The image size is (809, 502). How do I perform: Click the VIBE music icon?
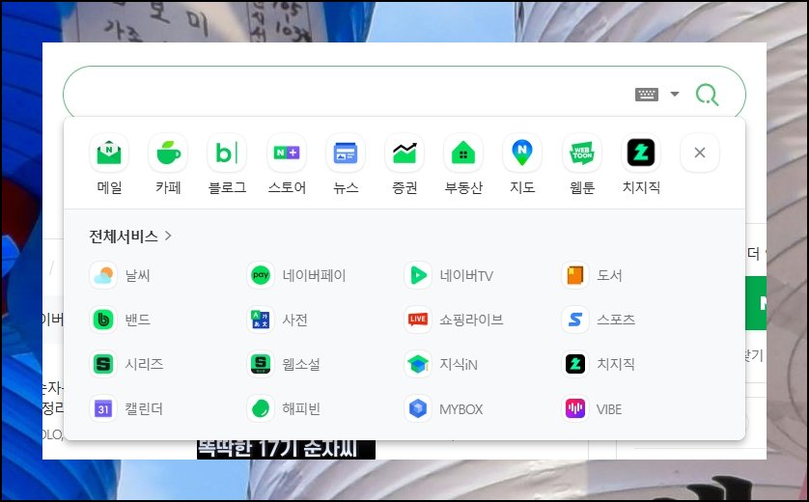575,409
